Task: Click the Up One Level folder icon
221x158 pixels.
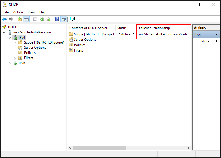Action: (20, 19)
